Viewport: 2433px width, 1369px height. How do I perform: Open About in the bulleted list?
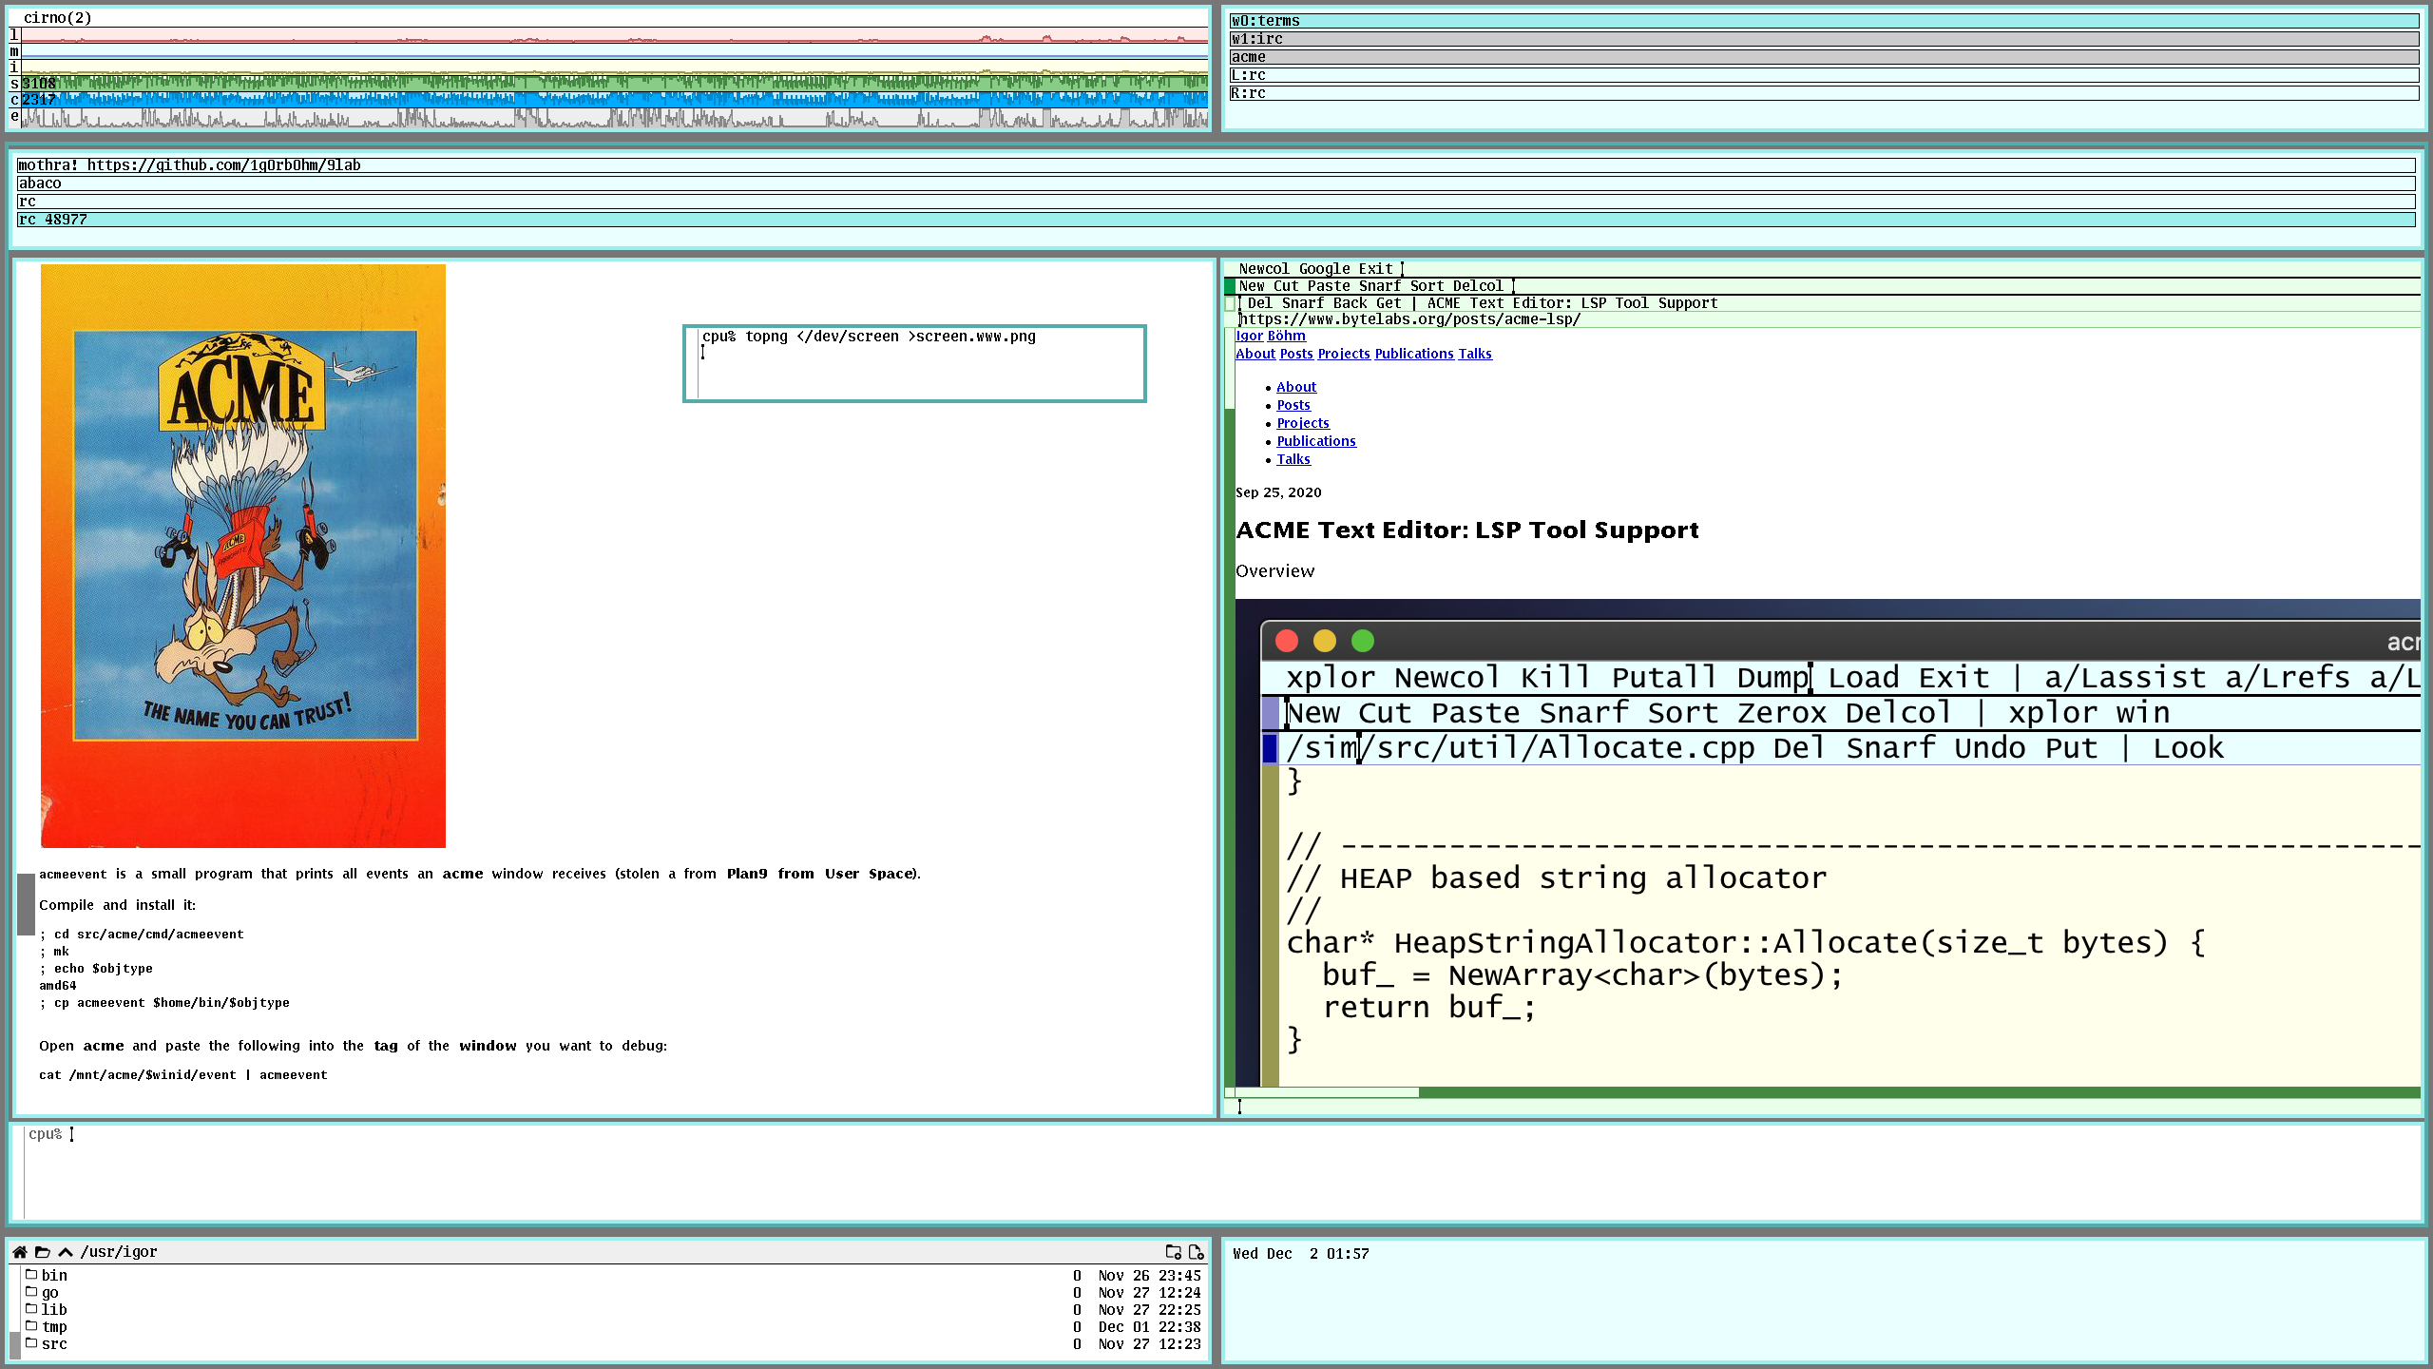click(x=1296, y=387)
